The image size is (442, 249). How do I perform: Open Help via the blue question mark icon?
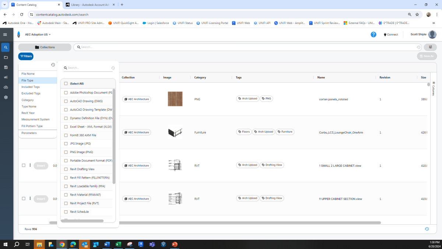373,34
